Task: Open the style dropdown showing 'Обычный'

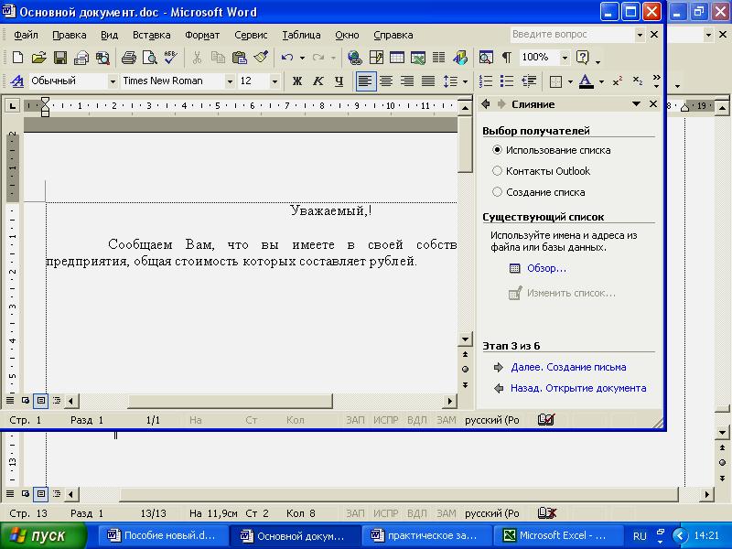Action: coord(113,81)
